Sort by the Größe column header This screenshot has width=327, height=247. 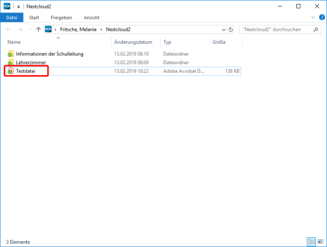[219, 42]
